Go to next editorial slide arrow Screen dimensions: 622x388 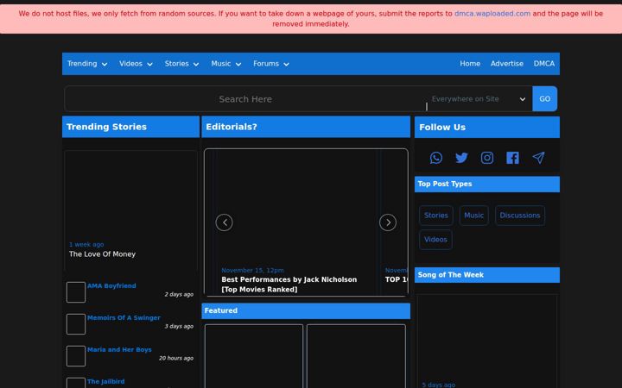click(388, 222)
